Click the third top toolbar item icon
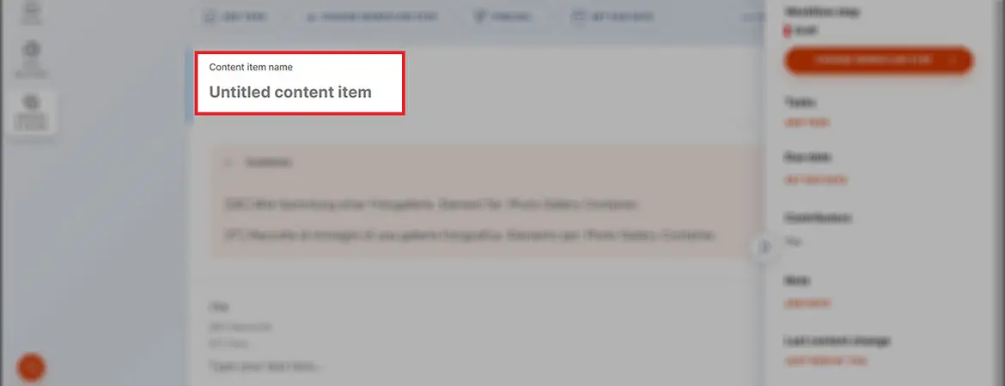Viewport: 1005px width, 386px height. [x=479, y=17]
